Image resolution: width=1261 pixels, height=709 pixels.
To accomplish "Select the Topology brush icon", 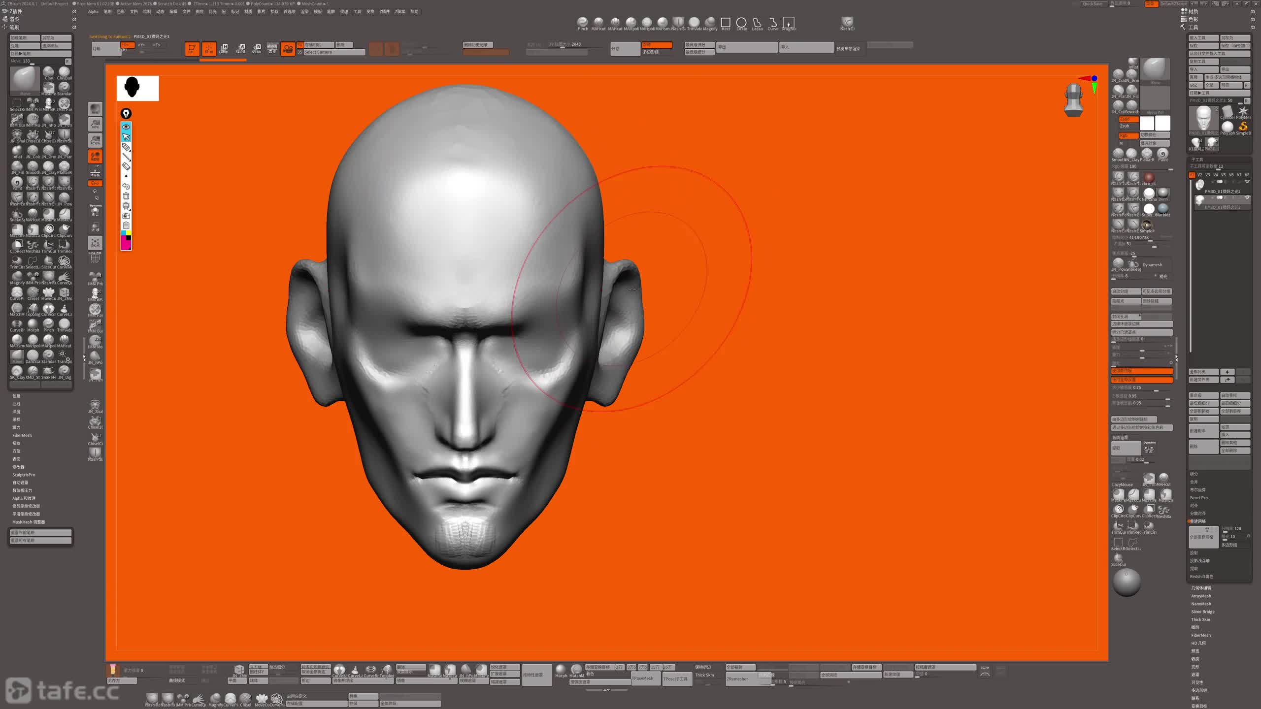I will [33, 309].
